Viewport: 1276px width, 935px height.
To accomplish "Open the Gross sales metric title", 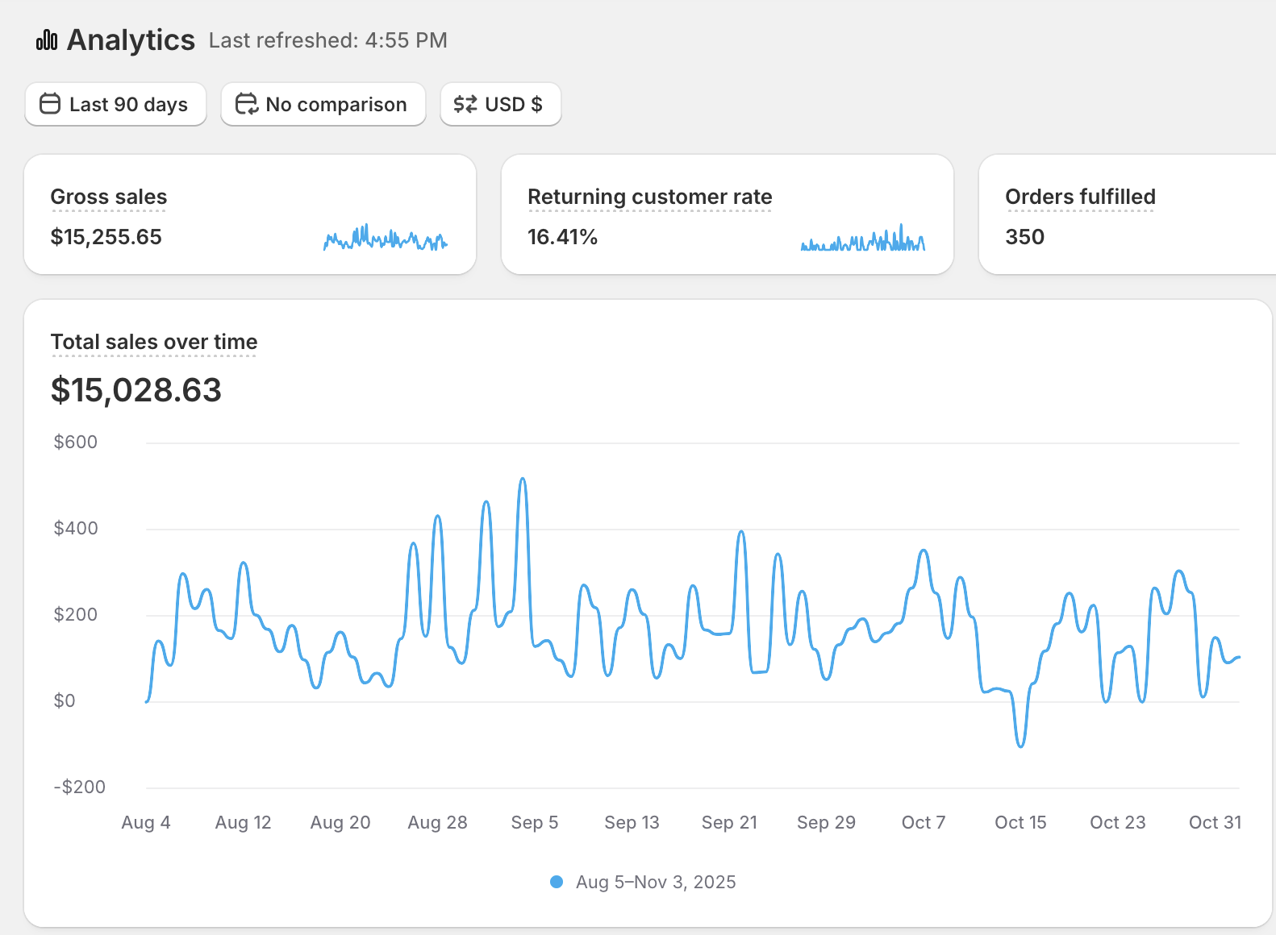I will pyautogui.click(x=109, y=197).
